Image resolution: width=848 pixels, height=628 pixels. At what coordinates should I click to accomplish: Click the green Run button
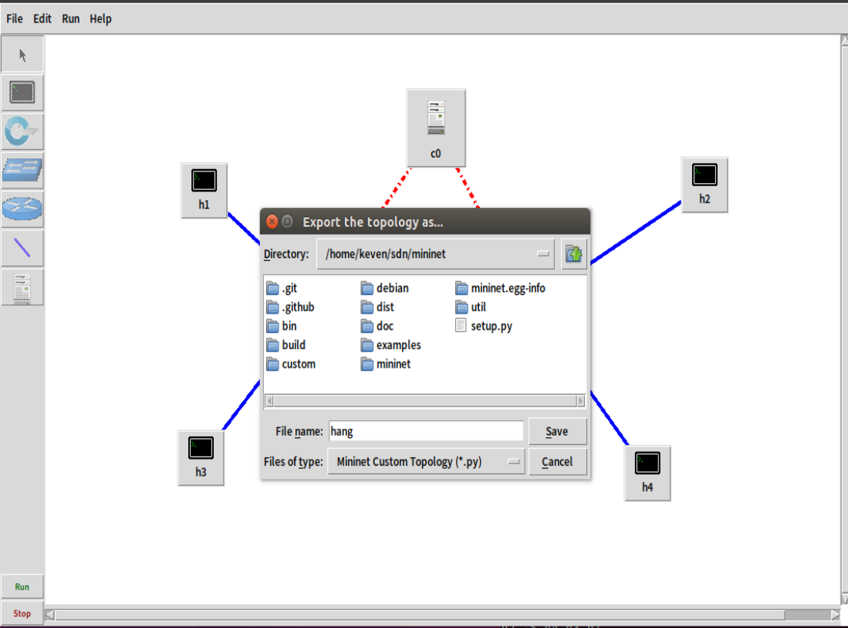coord(22,587)
